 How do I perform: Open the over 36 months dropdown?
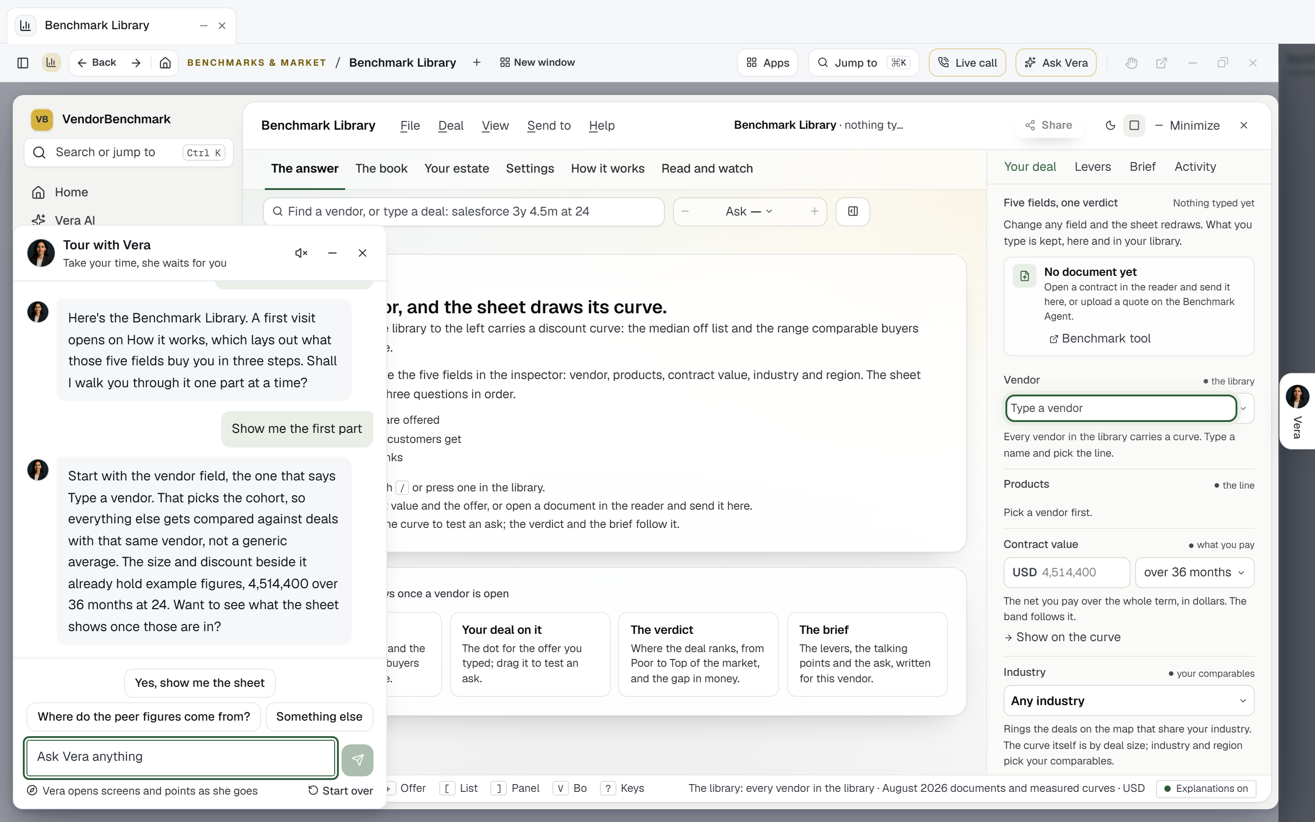[x=1194, y=573]
